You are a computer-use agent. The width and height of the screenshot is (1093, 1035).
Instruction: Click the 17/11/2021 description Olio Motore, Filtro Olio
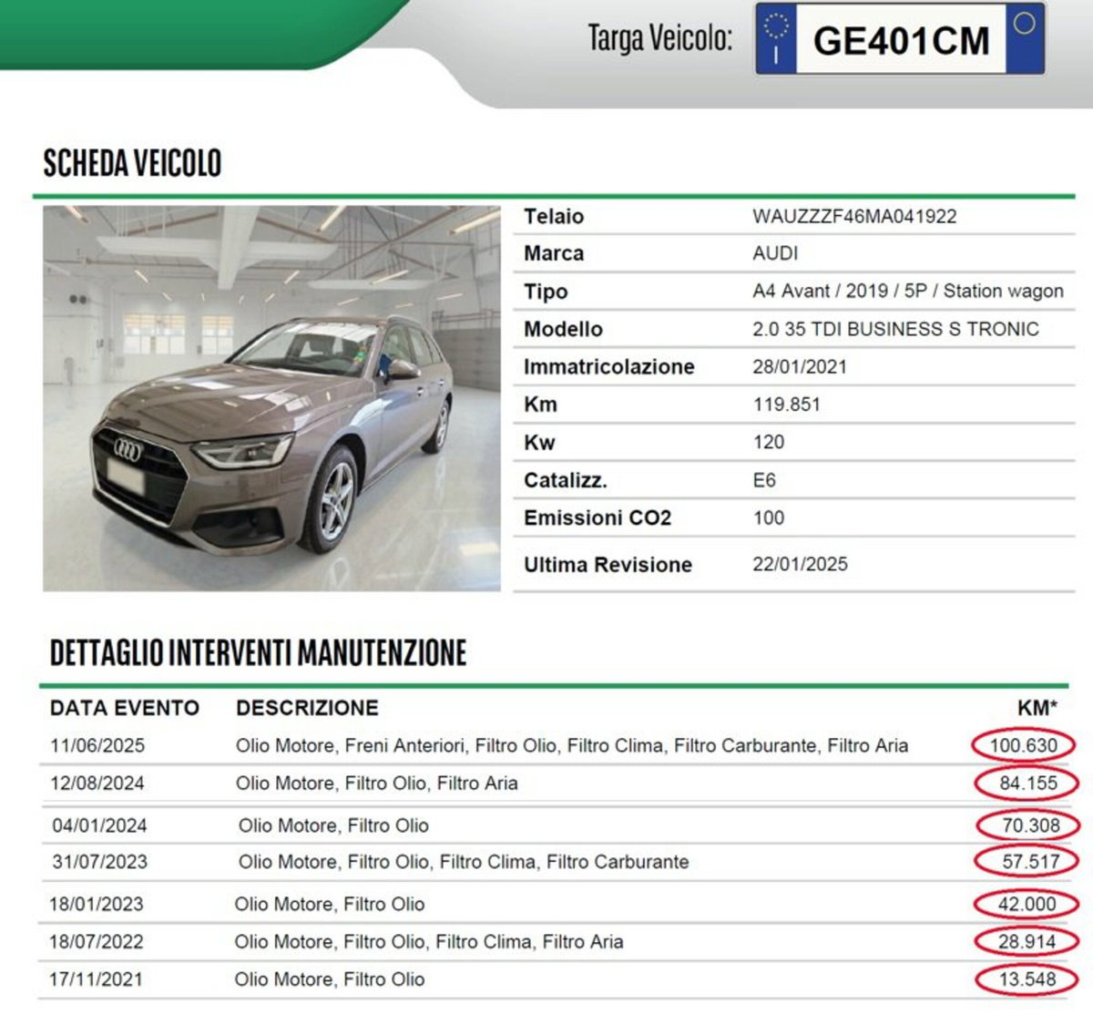(330, 979)
